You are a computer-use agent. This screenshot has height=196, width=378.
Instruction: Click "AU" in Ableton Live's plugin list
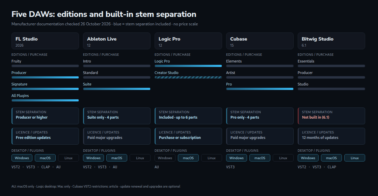[x=115, y=167]
